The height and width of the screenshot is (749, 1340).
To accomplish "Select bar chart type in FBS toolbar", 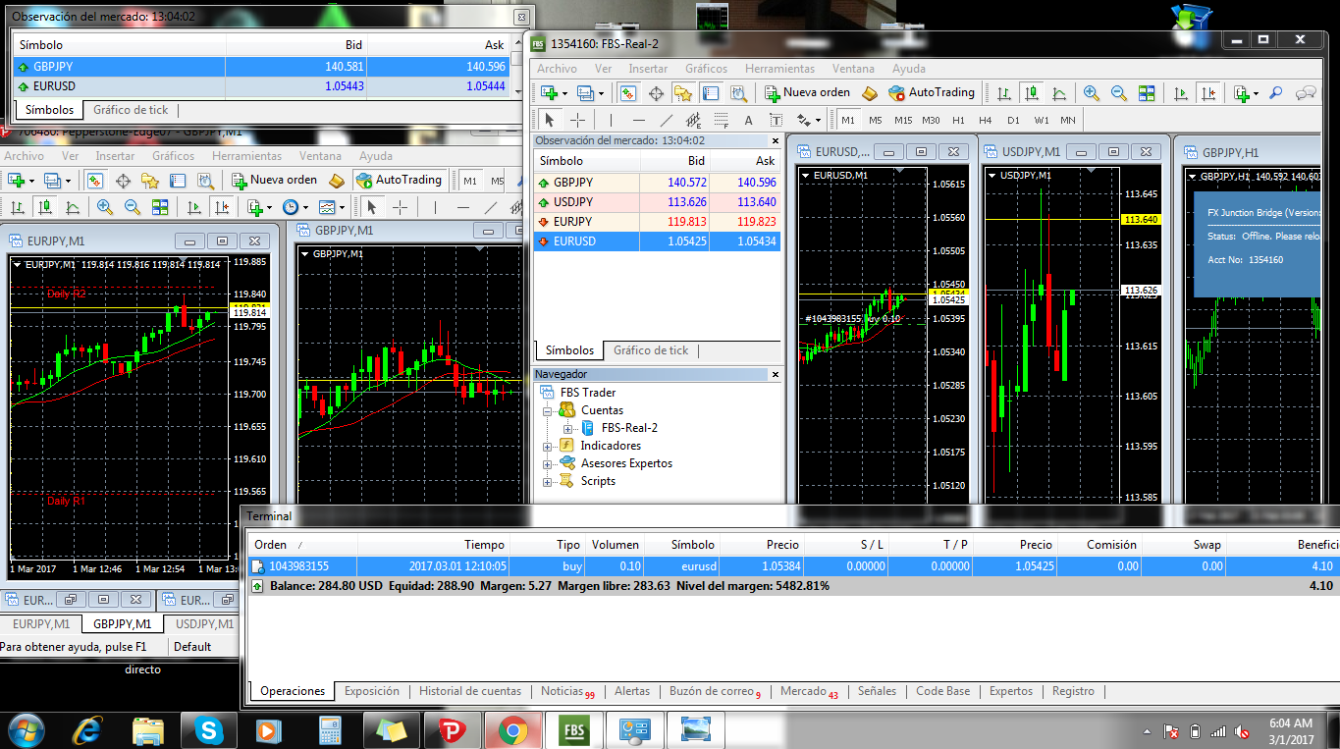I will [1004, 92].
